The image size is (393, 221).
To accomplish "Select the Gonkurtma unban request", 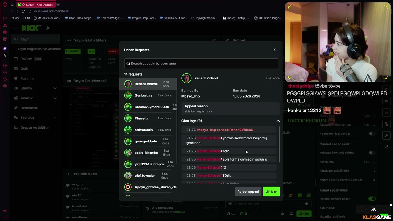I will 148,95.
